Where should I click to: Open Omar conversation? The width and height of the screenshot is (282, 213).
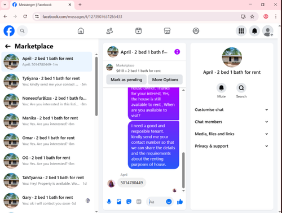(x=47, y=141)
